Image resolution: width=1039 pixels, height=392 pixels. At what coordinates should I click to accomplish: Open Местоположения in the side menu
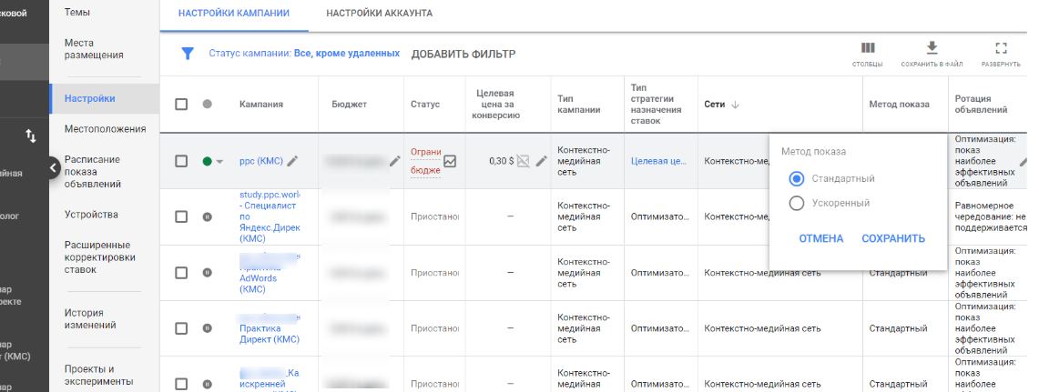pos(105,129)
